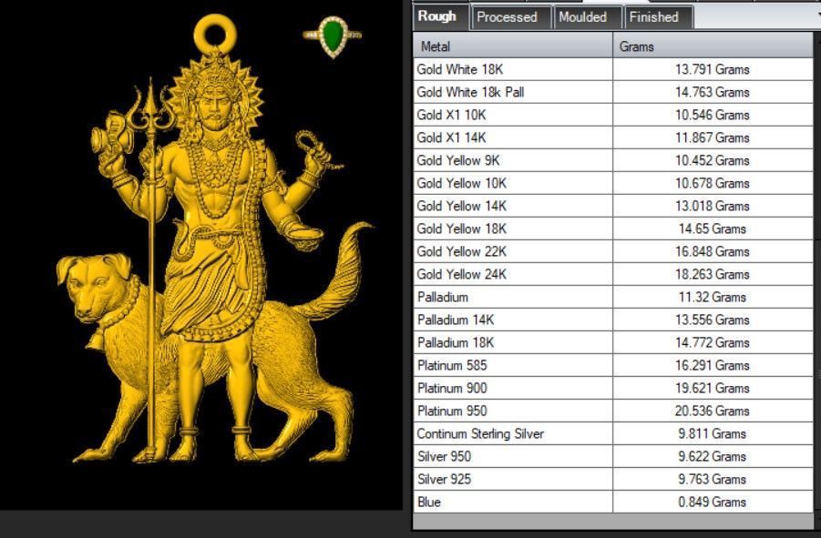This screenshot has width=821, height=538.
Task: Select the Silver 925 row
Action: pos(612,479)
